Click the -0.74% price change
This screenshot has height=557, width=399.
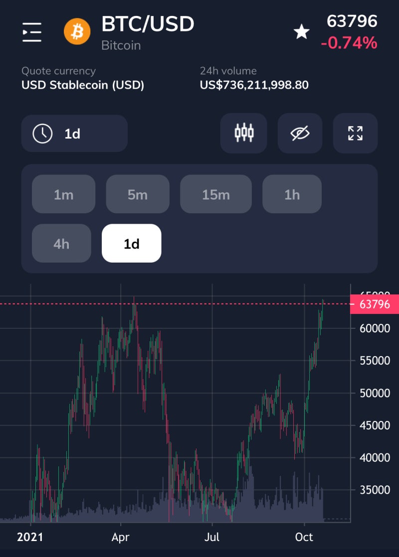349,43
